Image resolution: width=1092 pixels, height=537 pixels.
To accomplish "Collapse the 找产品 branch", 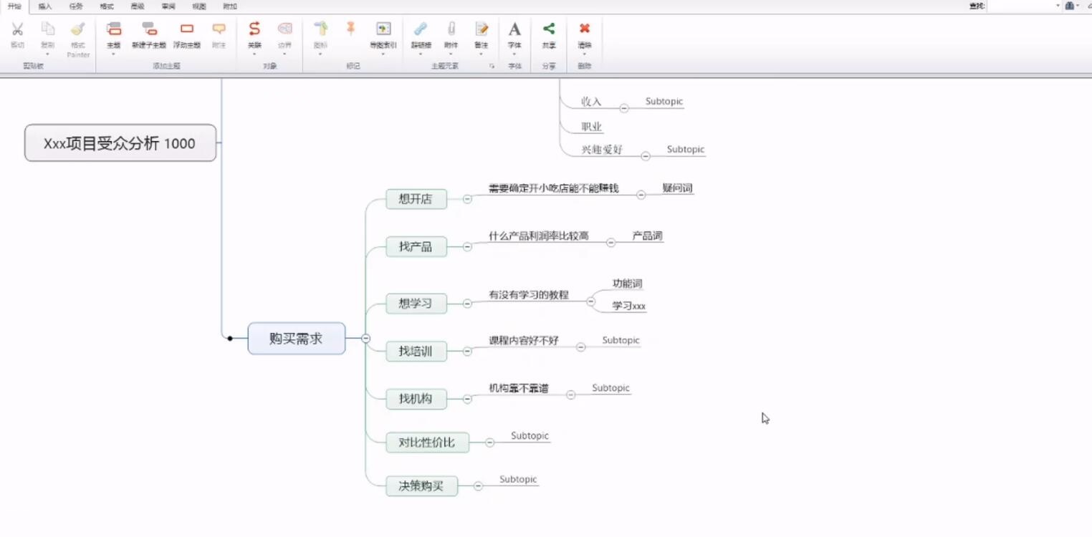I will (467, 246).
